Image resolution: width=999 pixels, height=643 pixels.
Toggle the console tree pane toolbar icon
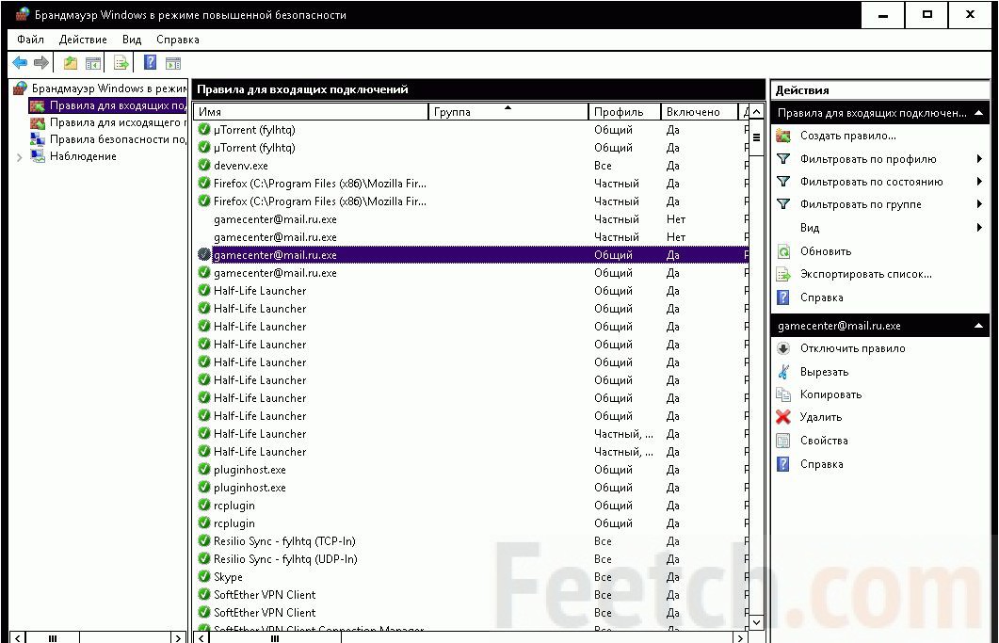[93, 63]
